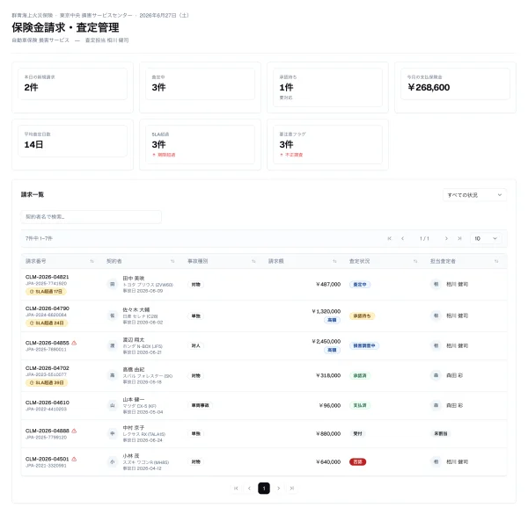Sort the table by 担当査定者 column
Image resolution: width=528 pixels, height=515 pixels.
coord(496,261)
